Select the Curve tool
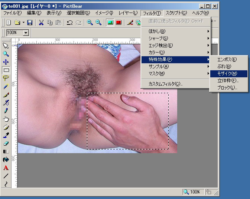The height and width of the screenshot is (199, 250). click(x=6, y=184)
